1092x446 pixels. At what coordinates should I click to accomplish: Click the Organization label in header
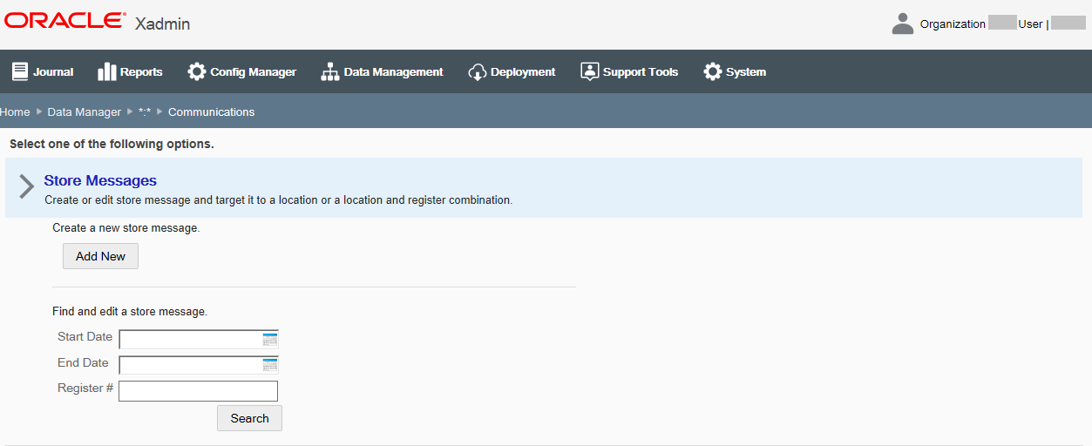[953, 24]
